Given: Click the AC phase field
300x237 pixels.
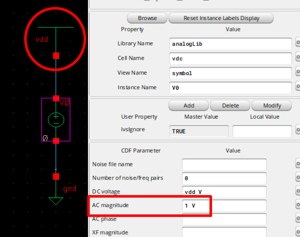Looking at the screenshot, I should [x=224, y=219].
